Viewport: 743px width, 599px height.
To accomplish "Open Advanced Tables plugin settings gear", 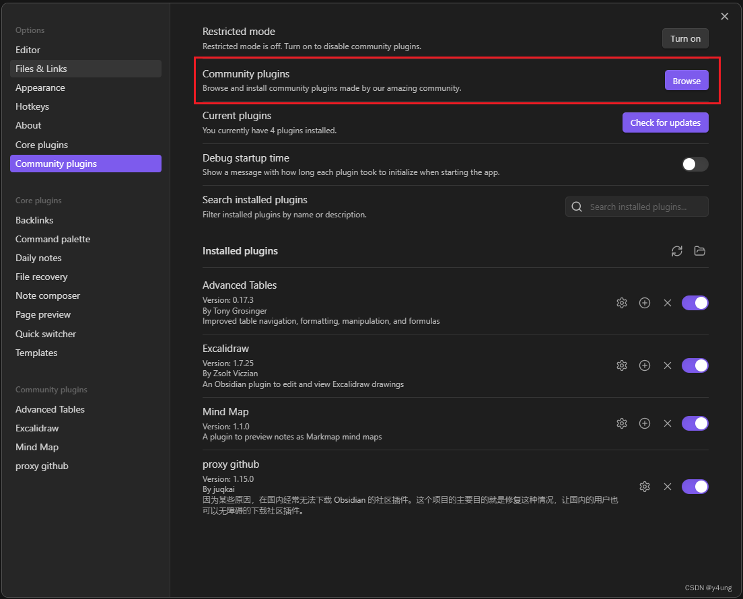I will [x=622, y=303].
